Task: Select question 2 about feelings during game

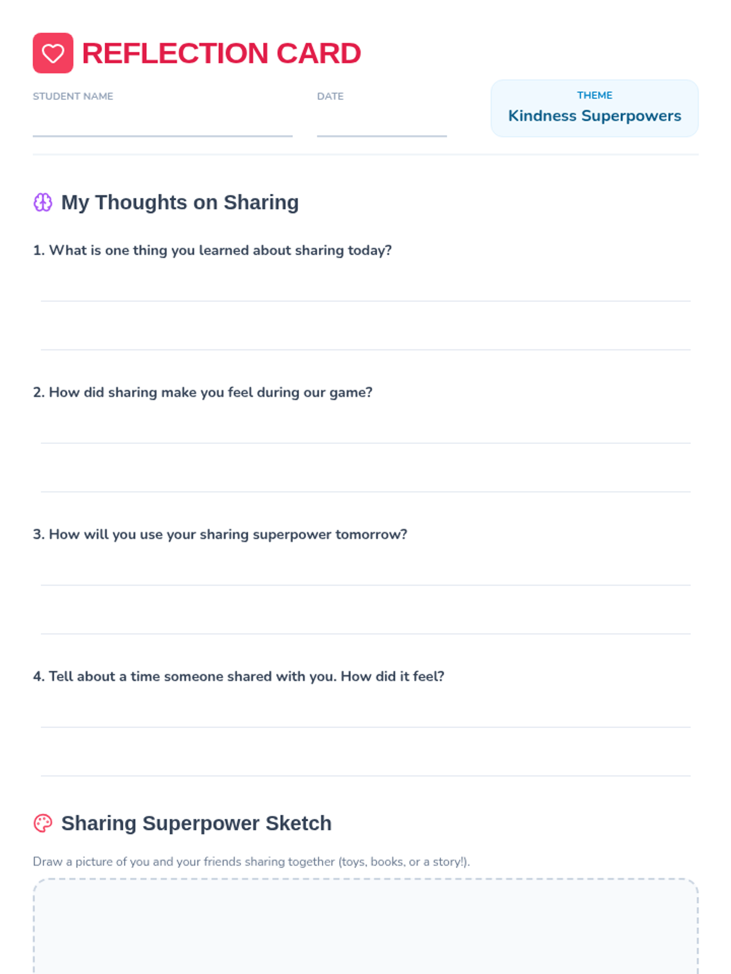Action: [x=202, y=392]
